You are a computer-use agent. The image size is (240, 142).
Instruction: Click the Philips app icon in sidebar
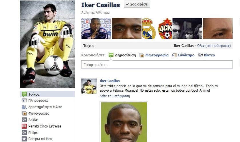click(24, 133)
